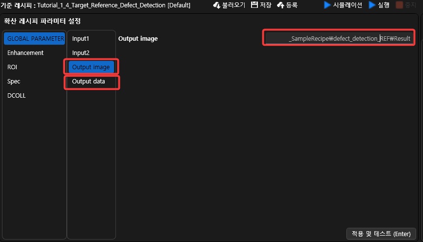The width and height of the screenshot is (423, 242).
Task: Click the bold Output image field label
Action: 138,38
